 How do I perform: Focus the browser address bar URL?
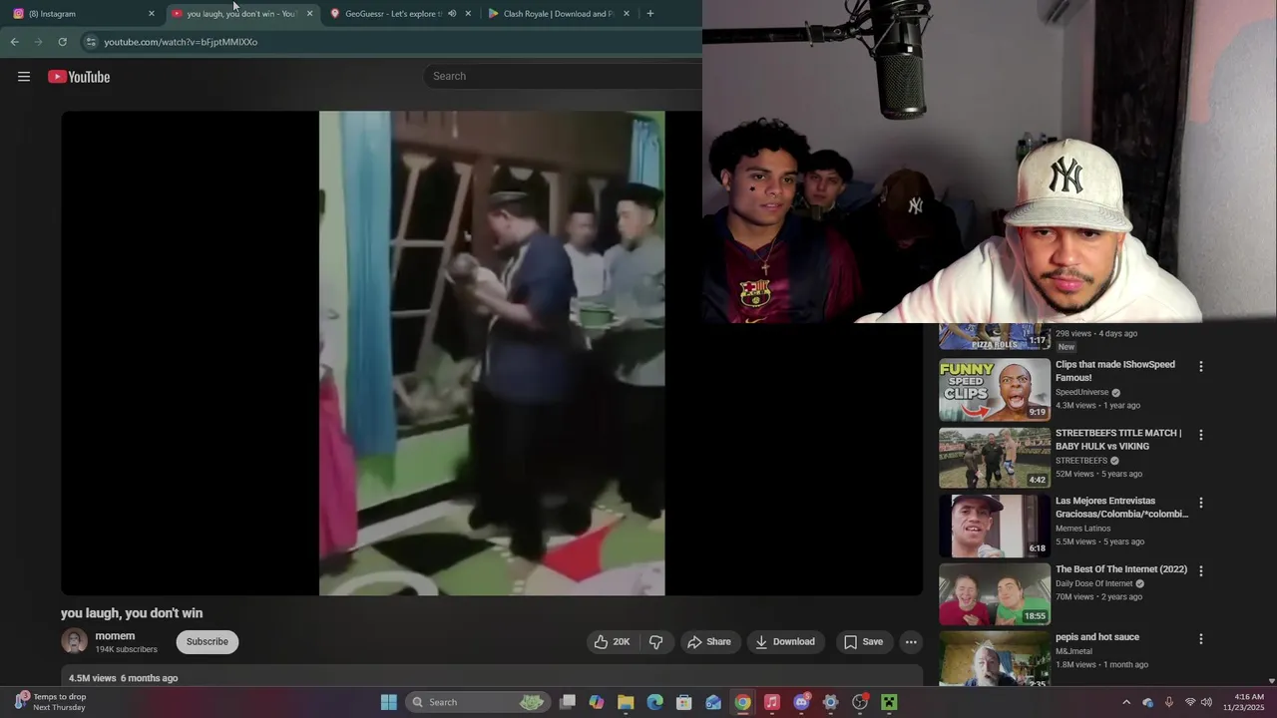coord(181,42)
